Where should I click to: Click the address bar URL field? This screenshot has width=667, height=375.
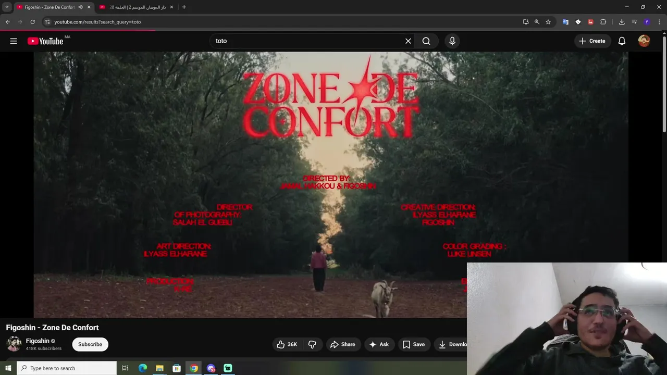pyautogui.click(x=281, y=22)
